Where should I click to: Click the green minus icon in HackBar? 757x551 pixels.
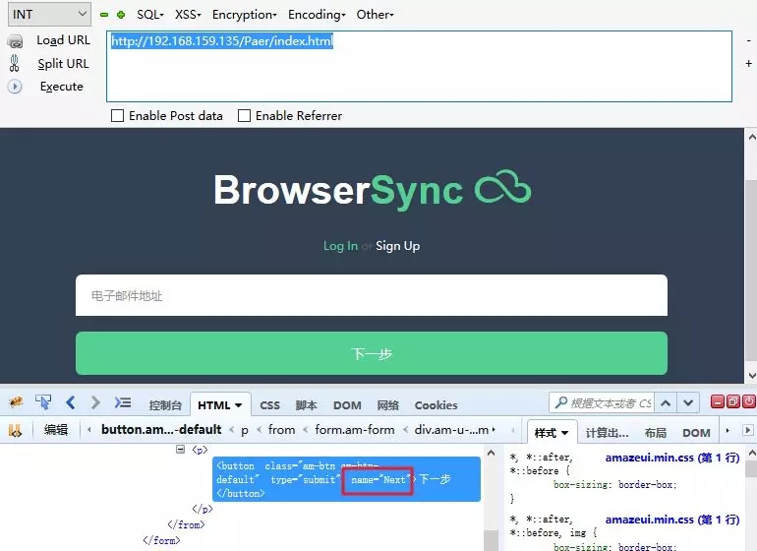tap(104, 15)
